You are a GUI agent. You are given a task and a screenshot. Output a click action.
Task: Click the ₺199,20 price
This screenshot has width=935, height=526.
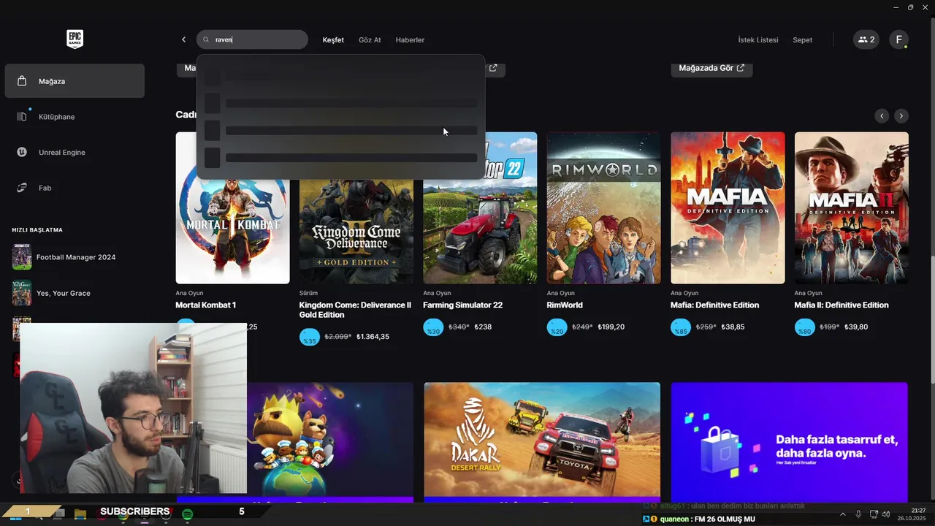(x=611, y=327)
